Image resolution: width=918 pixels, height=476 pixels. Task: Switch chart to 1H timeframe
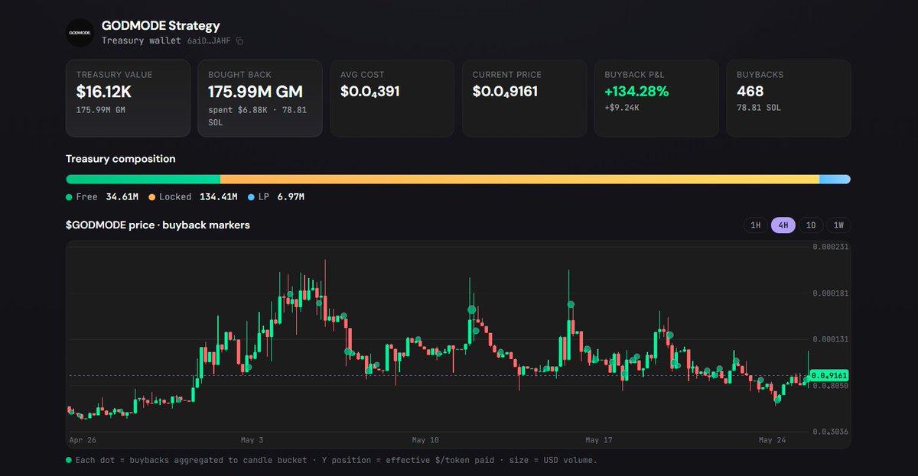755,225
